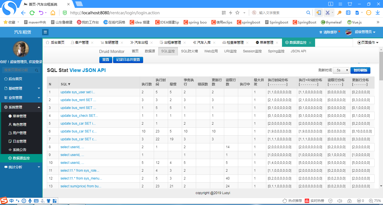
Task: Expand the 业务管理 sidebar menu
Action: (x=21, y=98)
